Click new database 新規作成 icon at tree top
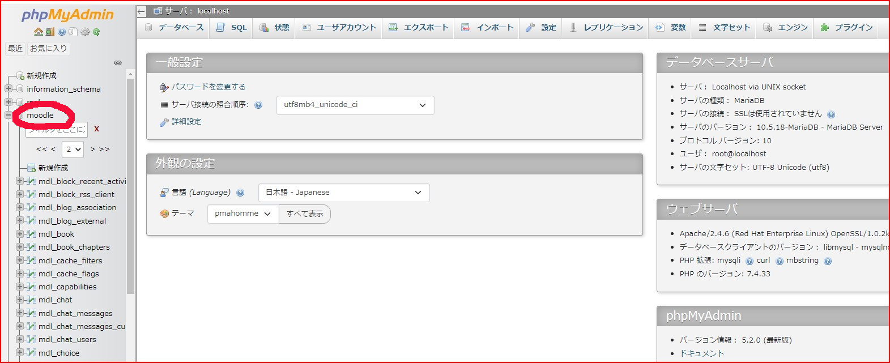 pos(20,75)
